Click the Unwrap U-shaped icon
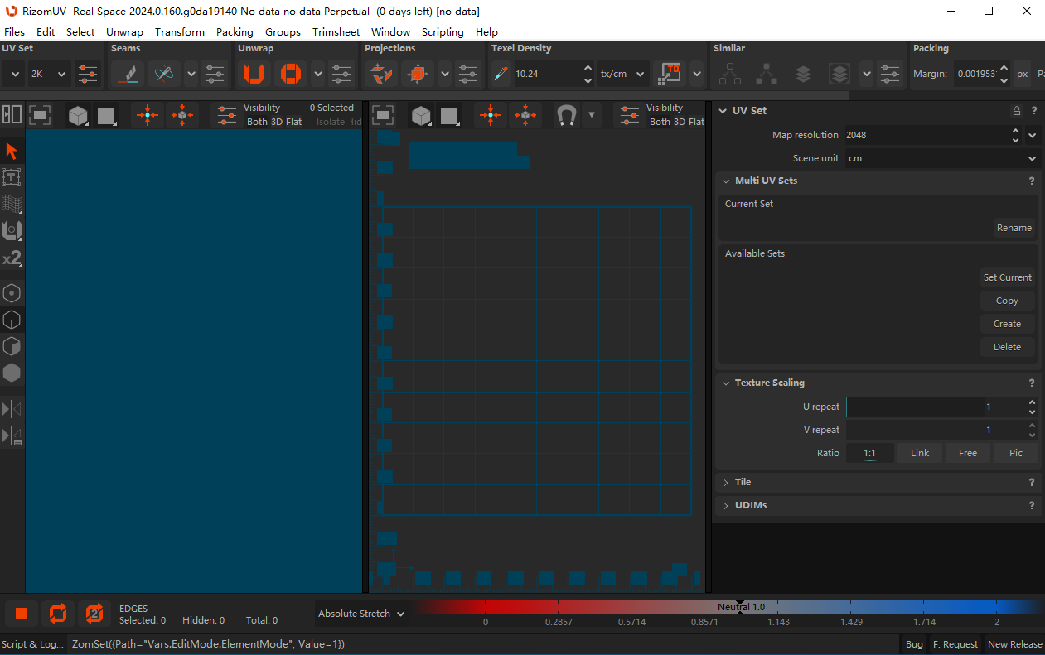 (x=254, y=74)
